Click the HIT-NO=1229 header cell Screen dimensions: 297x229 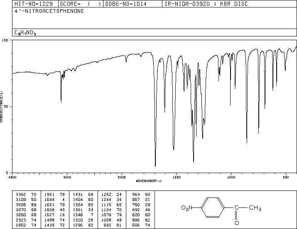[34, 4]
